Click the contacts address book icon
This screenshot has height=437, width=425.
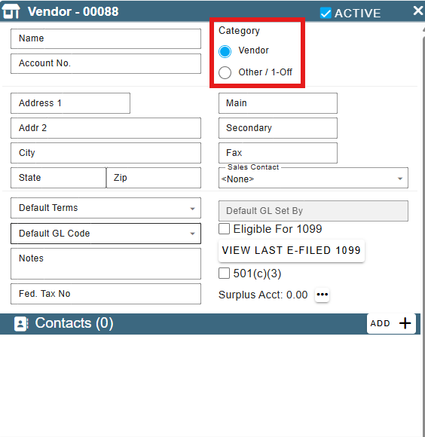pyautogui.click(x=21, y=324)
